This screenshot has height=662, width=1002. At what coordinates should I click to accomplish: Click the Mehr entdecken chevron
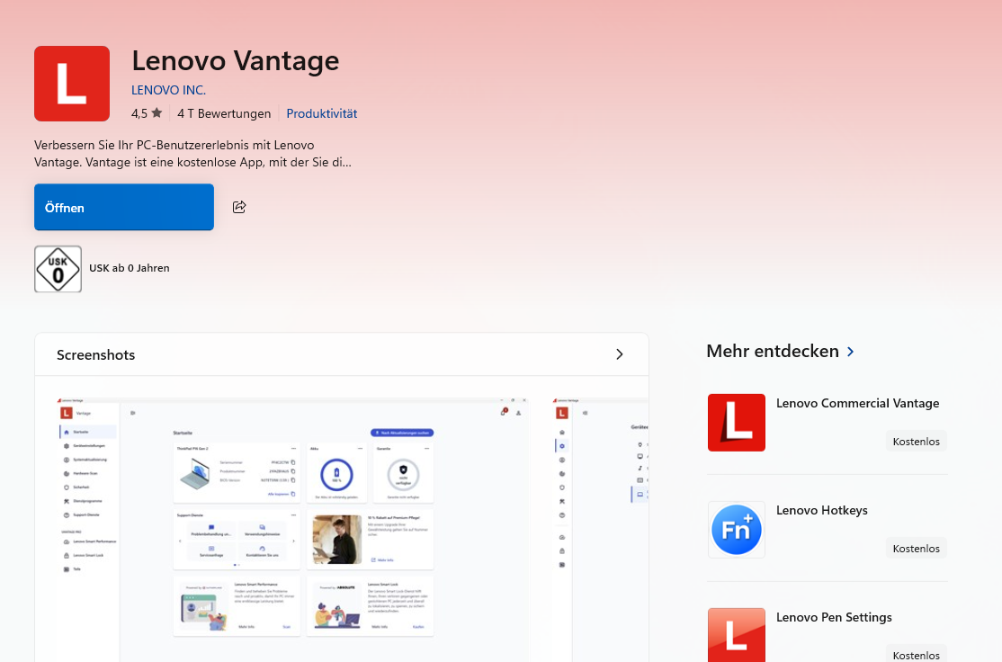[851, 352]
